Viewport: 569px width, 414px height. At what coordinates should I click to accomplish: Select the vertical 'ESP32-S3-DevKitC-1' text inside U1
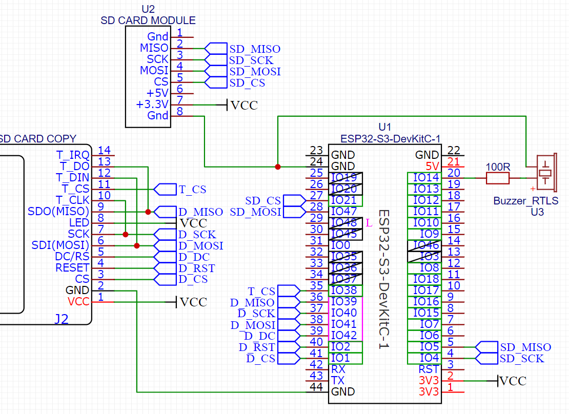pos(384,279)
